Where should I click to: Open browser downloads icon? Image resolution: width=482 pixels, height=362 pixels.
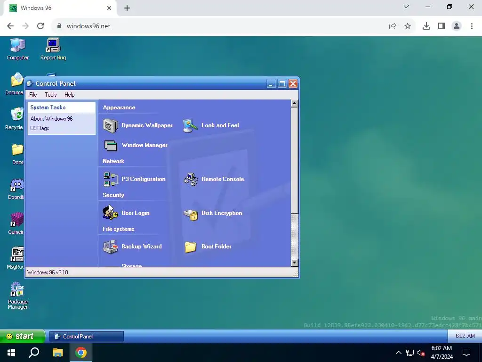tap(426, 26)
